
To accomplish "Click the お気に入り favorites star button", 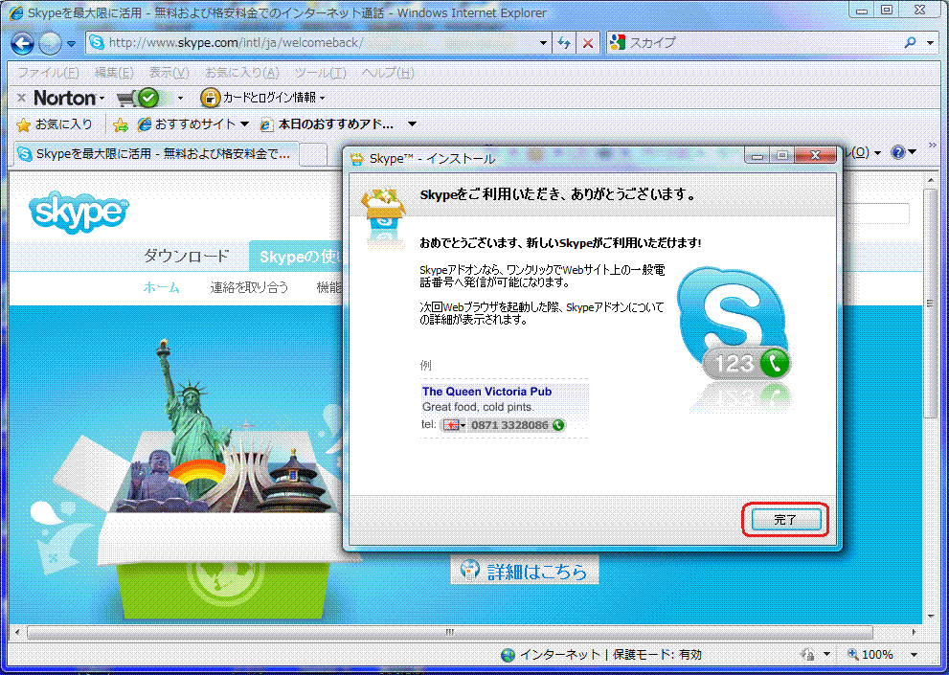I will coord(54,124).
